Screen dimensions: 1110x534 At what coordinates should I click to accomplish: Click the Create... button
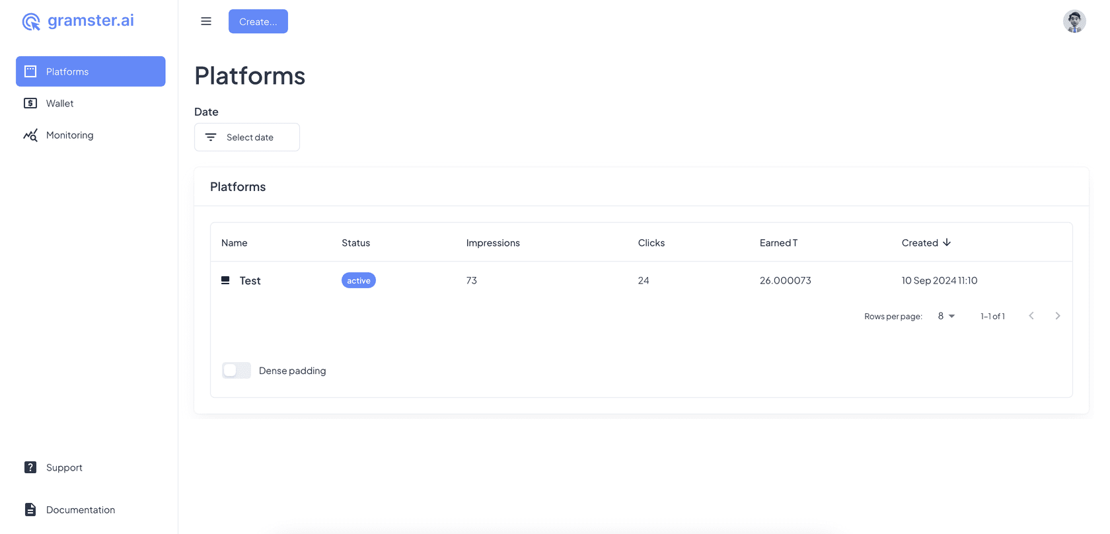point(258,21)
